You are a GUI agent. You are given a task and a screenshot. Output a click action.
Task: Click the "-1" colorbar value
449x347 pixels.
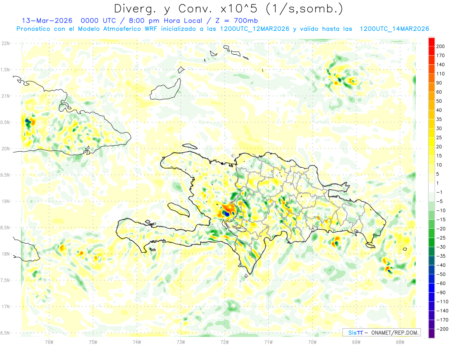[440, 192]
